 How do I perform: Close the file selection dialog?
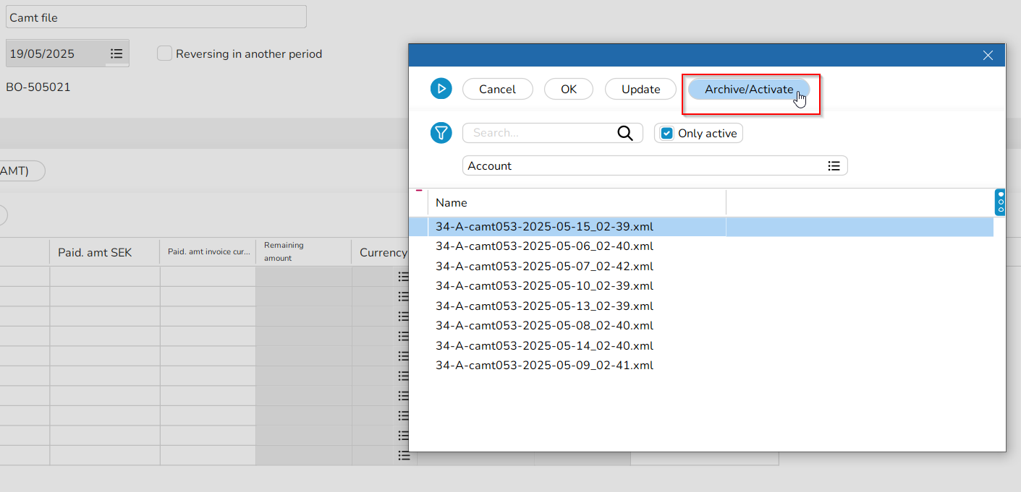coord(988,55)
